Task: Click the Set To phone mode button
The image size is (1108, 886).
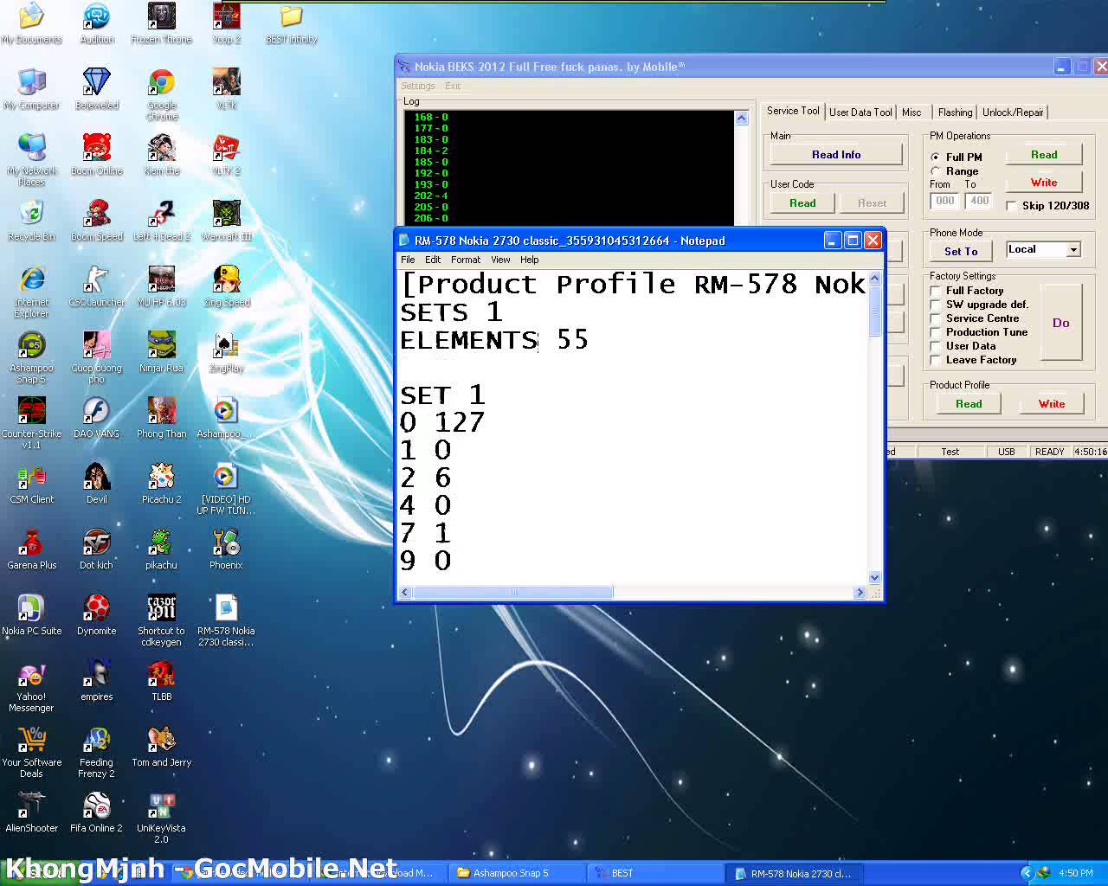Action: (x=961, y=252)
